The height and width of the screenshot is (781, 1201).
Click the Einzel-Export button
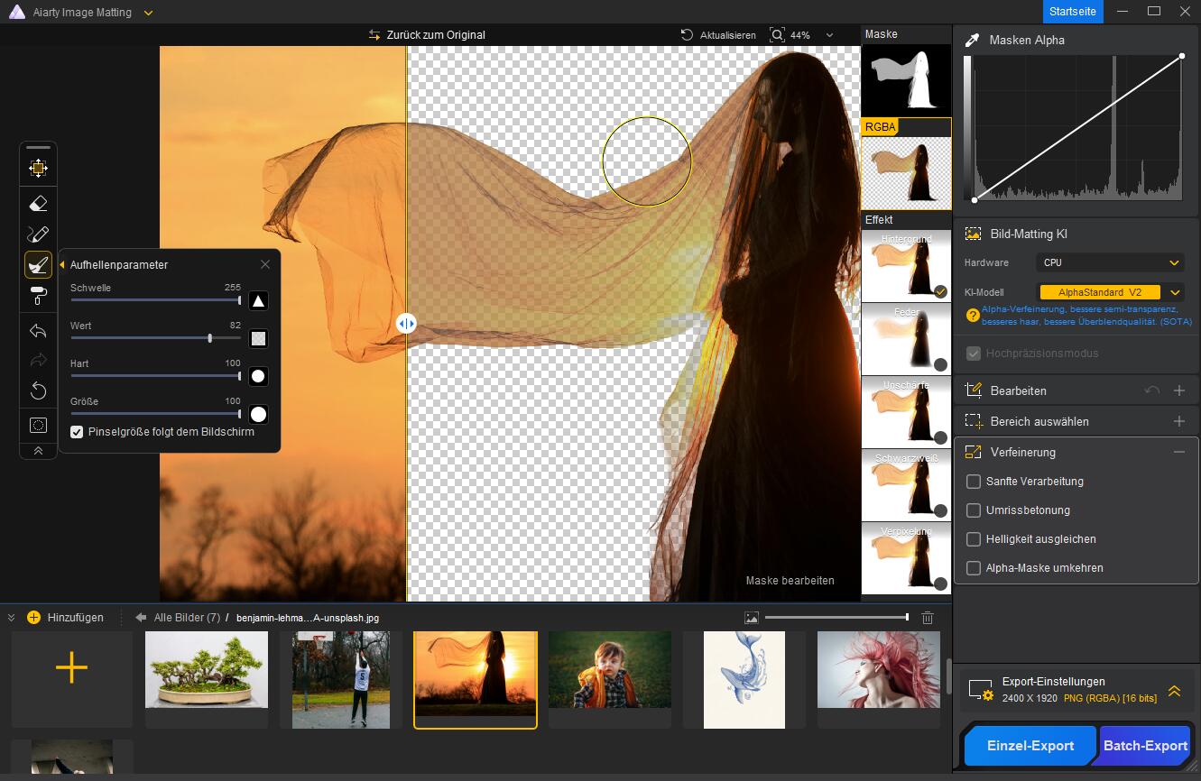pos(1030,746)
